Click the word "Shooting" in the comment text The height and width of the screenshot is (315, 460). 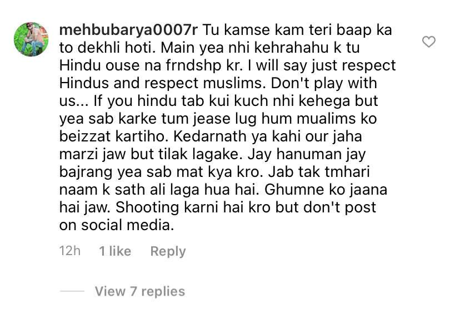pos(147,209)
